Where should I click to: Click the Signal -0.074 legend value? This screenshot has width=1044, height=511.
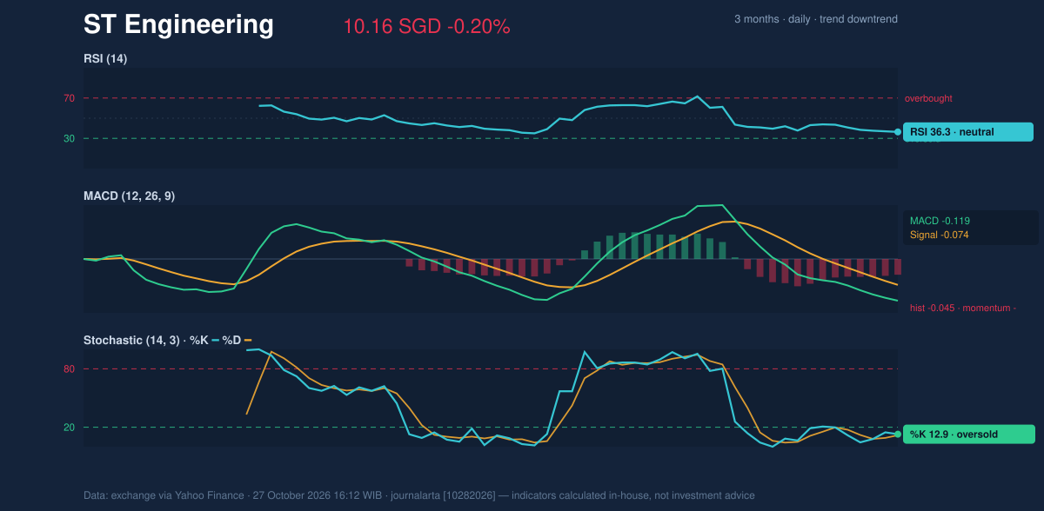[940, 235]
